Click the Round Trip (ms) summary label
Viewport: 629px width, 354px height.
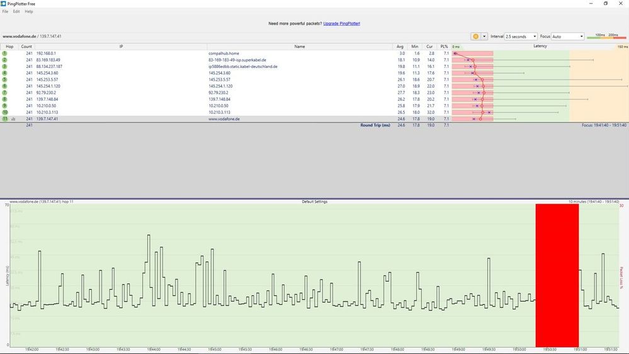pos(375,125)
